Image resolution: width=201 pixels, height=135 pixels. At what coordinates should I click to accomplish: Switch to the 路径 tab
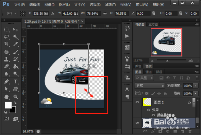tap(159, 72)
